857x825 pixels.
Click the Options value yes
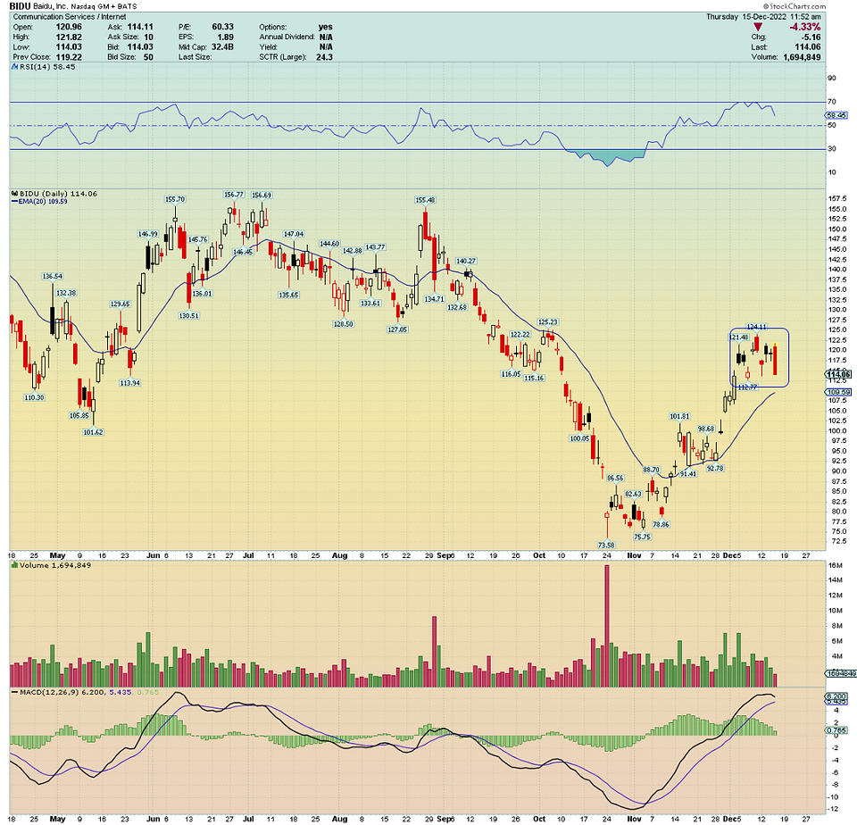pos(326,27)
